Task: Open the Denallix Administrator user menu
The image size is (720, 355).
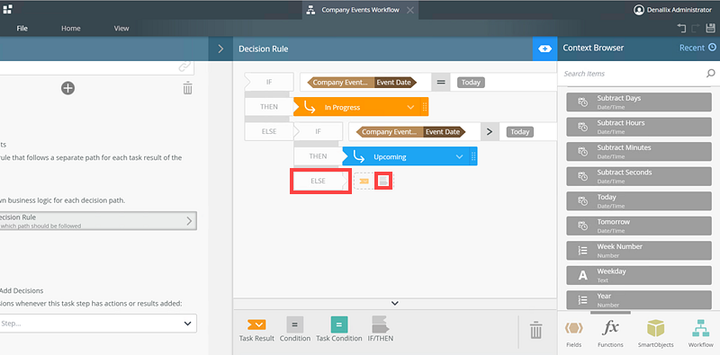Action: 672,10
